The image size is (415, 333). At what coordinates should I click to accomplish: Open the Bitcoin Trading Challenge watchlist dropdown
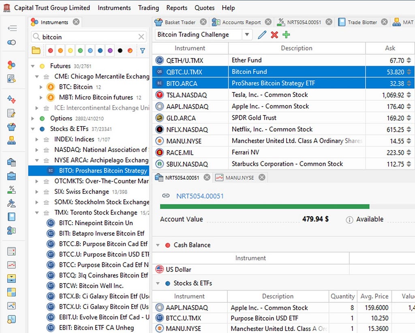(x=247, y=34)
